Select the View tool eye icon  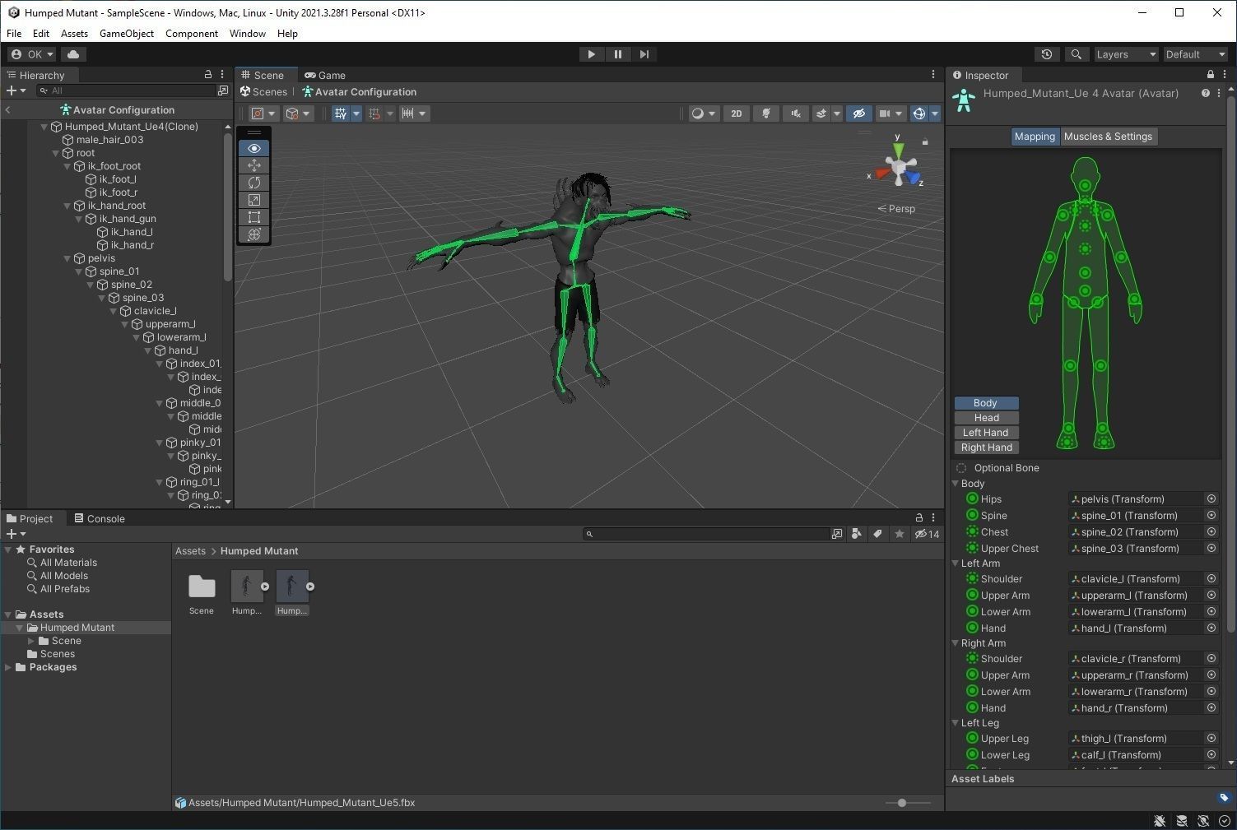click(254, 148)
